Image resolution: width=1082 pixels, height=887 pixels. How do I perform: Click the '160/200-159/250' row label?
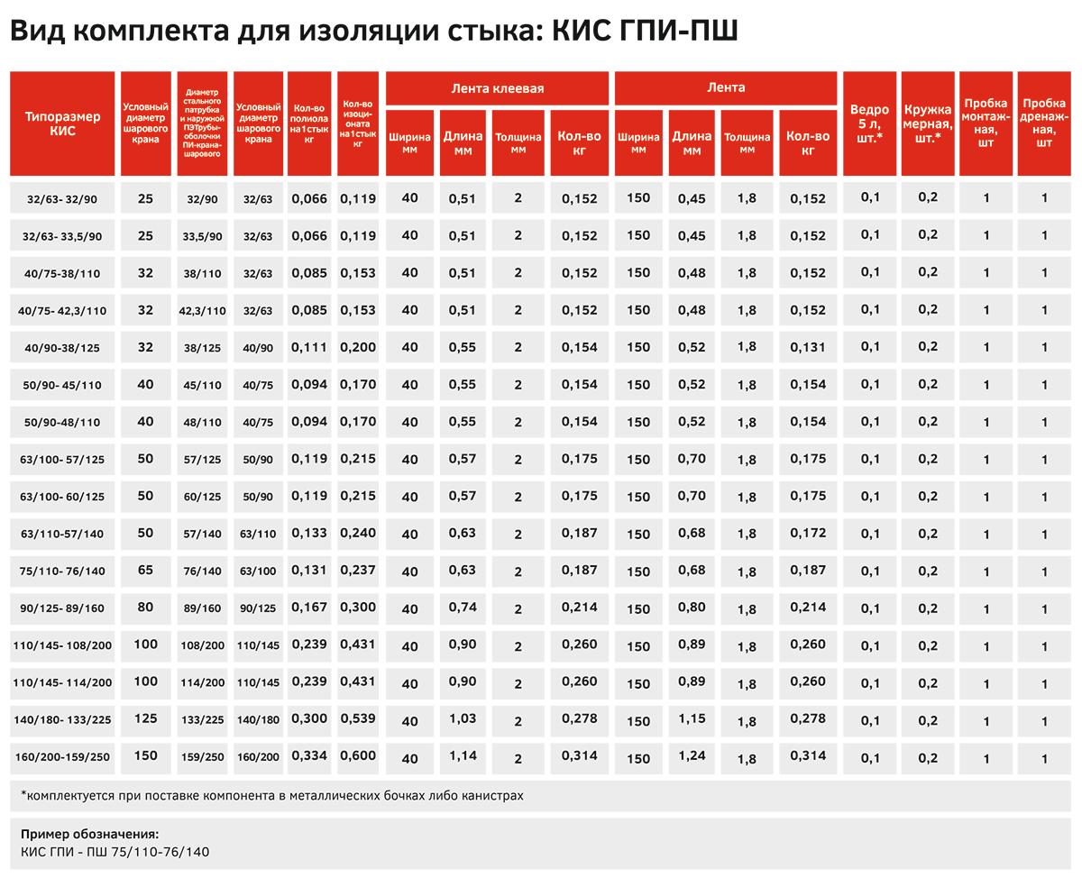tap(62, 757)
